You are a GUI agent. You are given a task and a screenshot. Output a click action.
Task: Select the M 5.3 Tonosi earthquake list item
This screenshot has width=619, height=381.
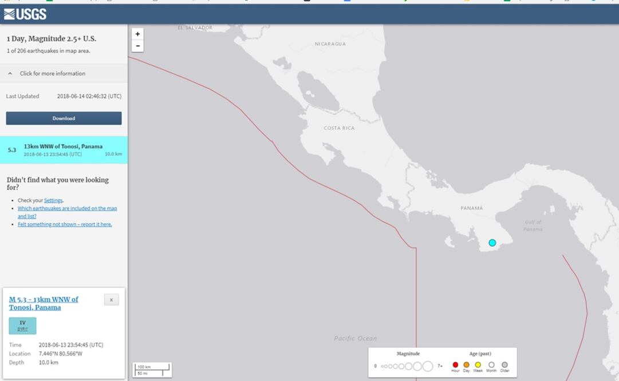[x=64, y=150]
